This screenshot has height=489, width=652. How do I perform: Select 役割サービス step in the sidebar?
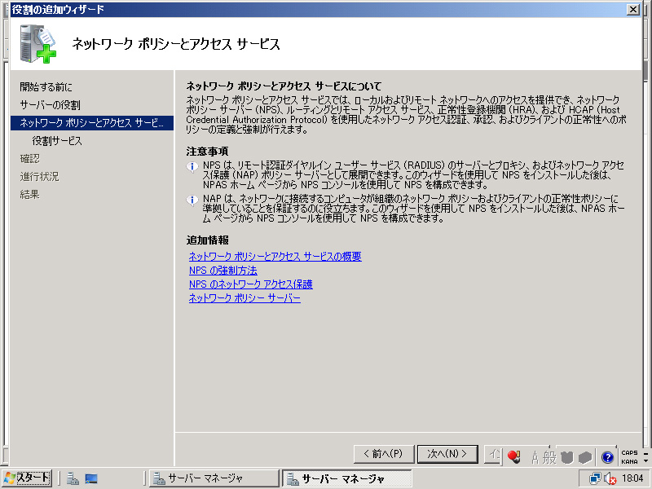57,141
